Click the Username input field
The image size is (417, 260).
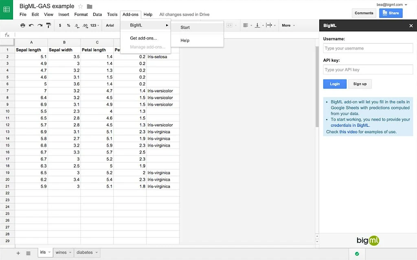[x=368, y=48]
